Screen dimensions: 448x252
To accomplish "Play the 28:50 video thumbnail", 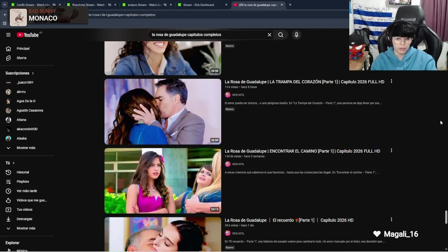I will click(163, 58).
